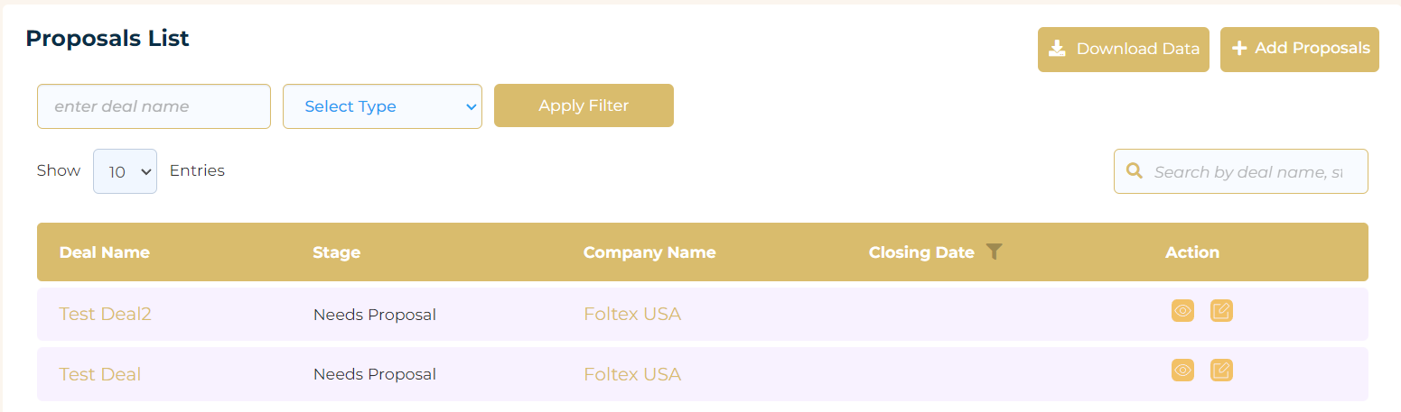Image resolution: width=1401 pixels, height=412 pixels.
Task: Open Foltex USA company for Test Deal2
Action: pos(632,314)
